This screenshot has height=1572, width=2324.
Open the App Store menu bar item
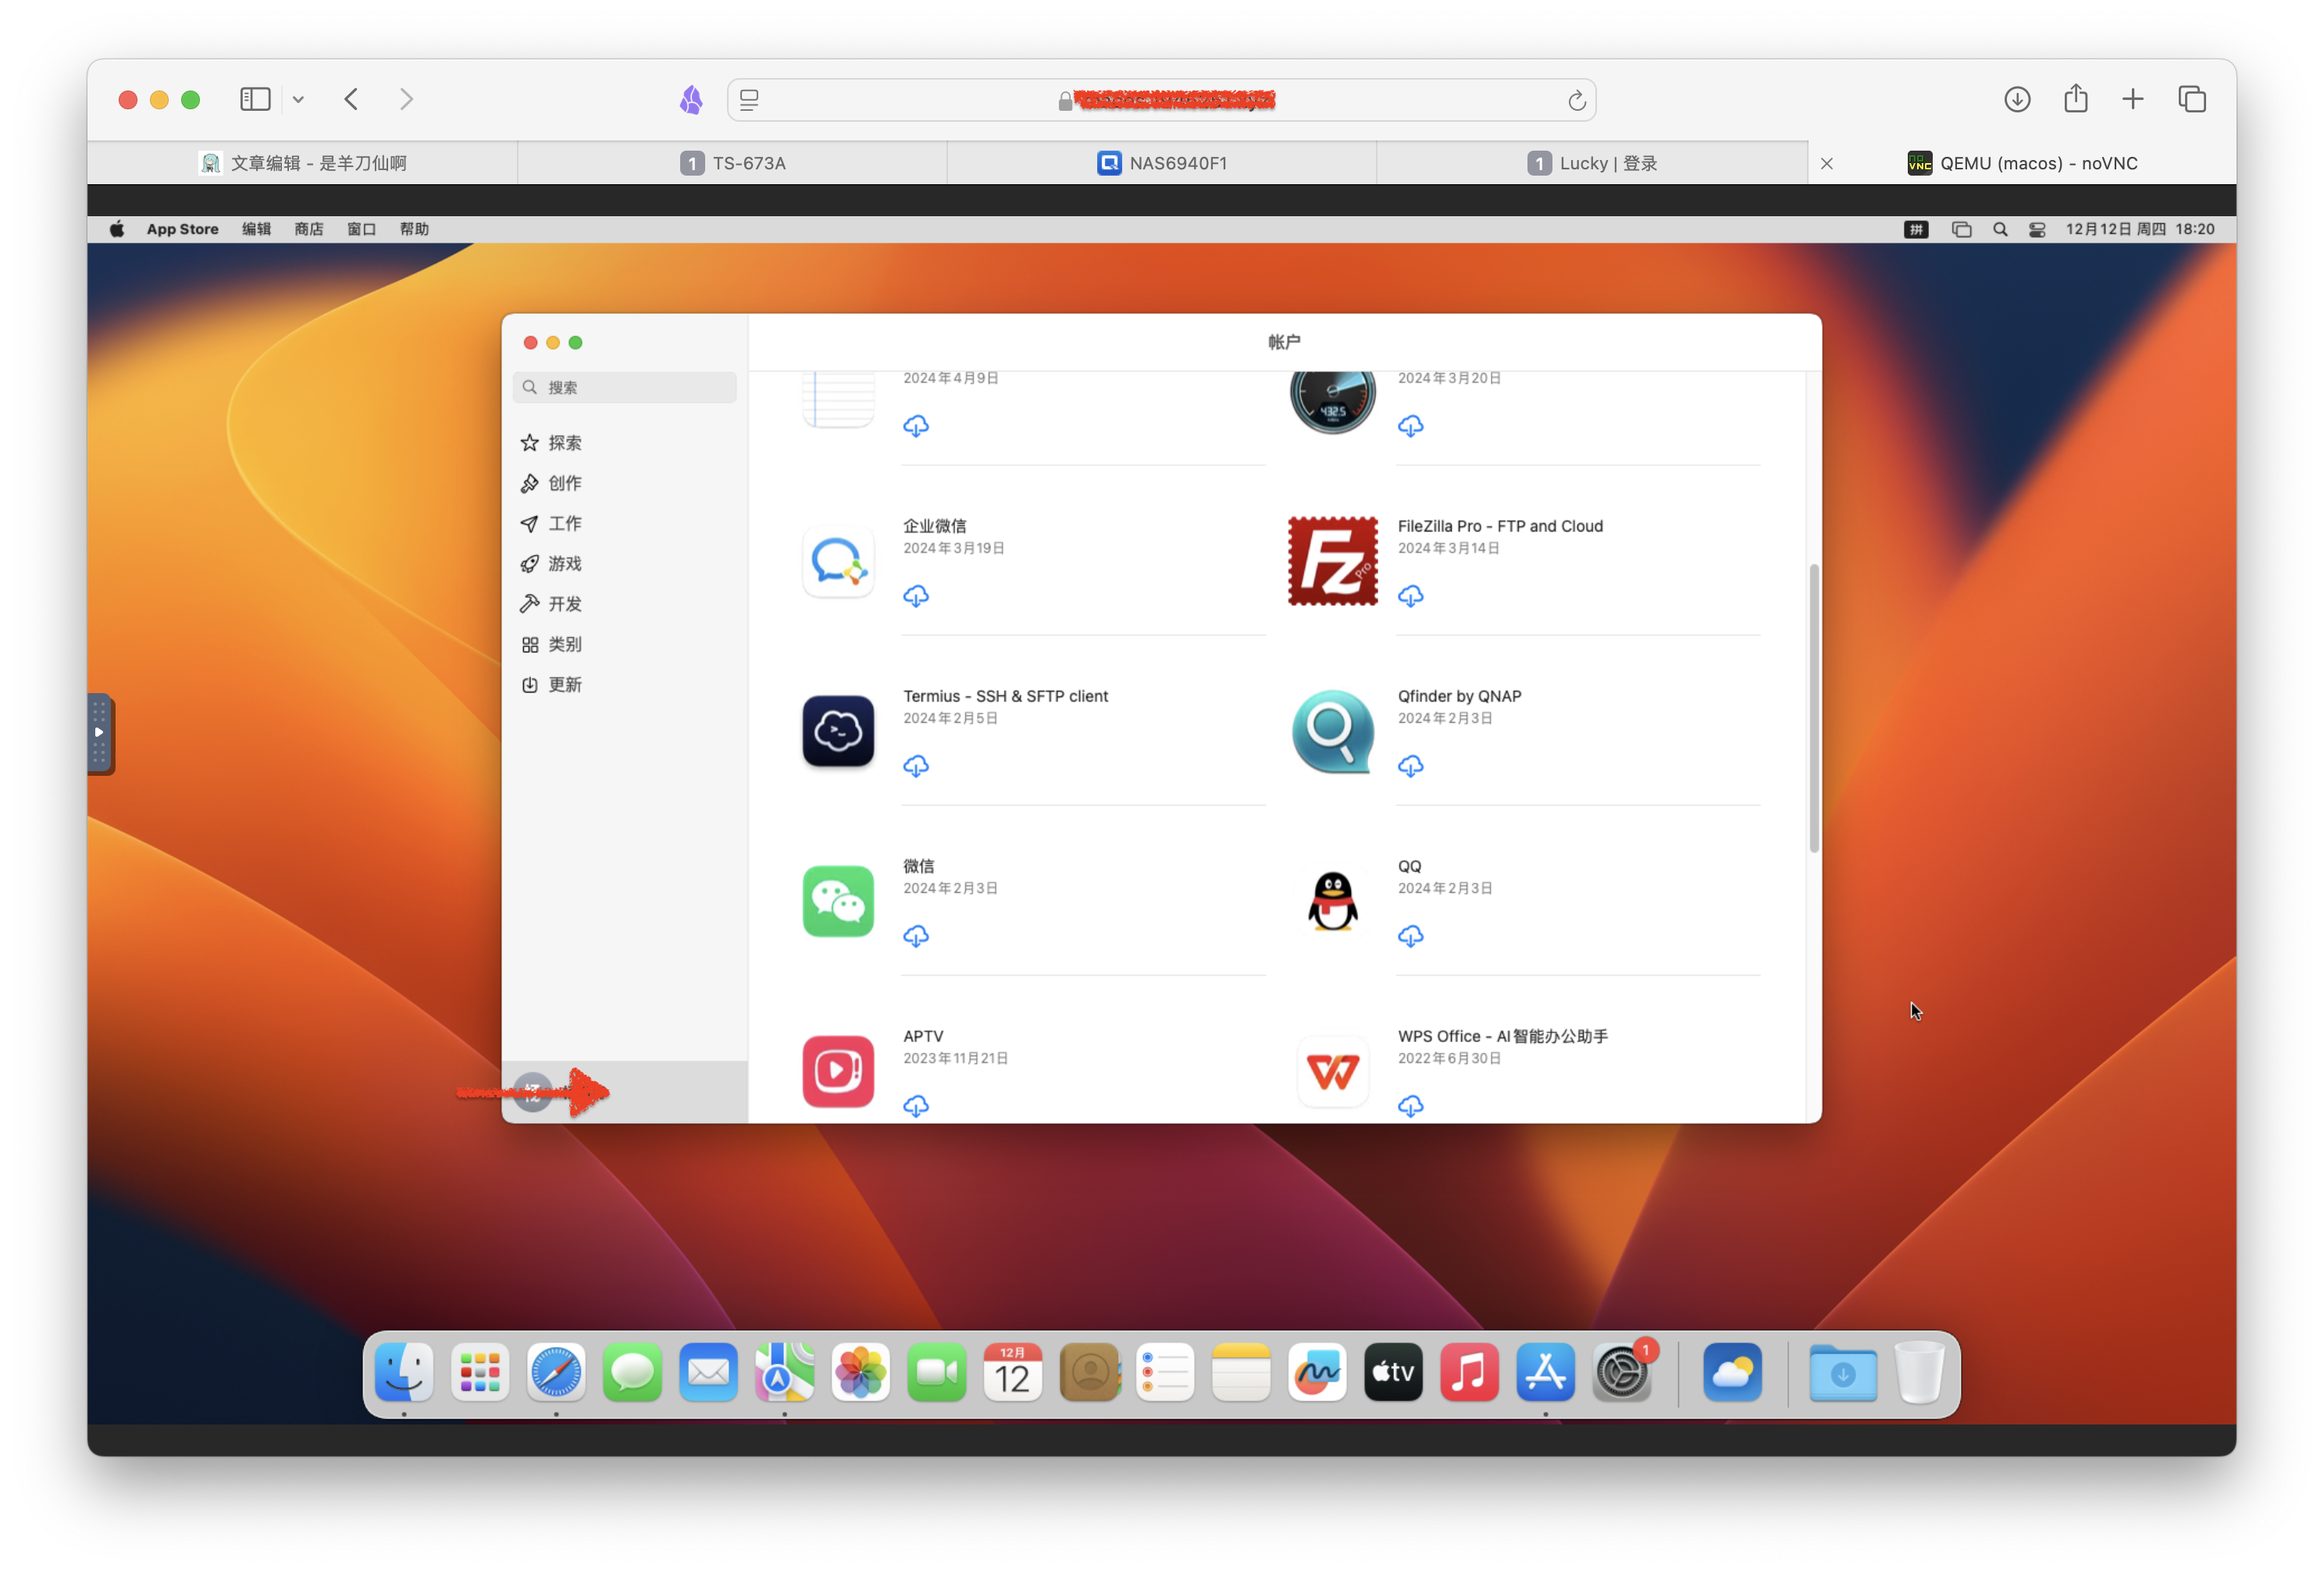tap(182, 229)
